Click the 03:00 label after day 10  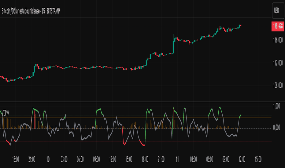point(64,159)
